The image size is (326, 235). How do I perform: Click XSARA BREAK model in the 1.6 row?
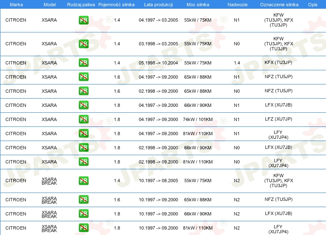coord(49,200)
